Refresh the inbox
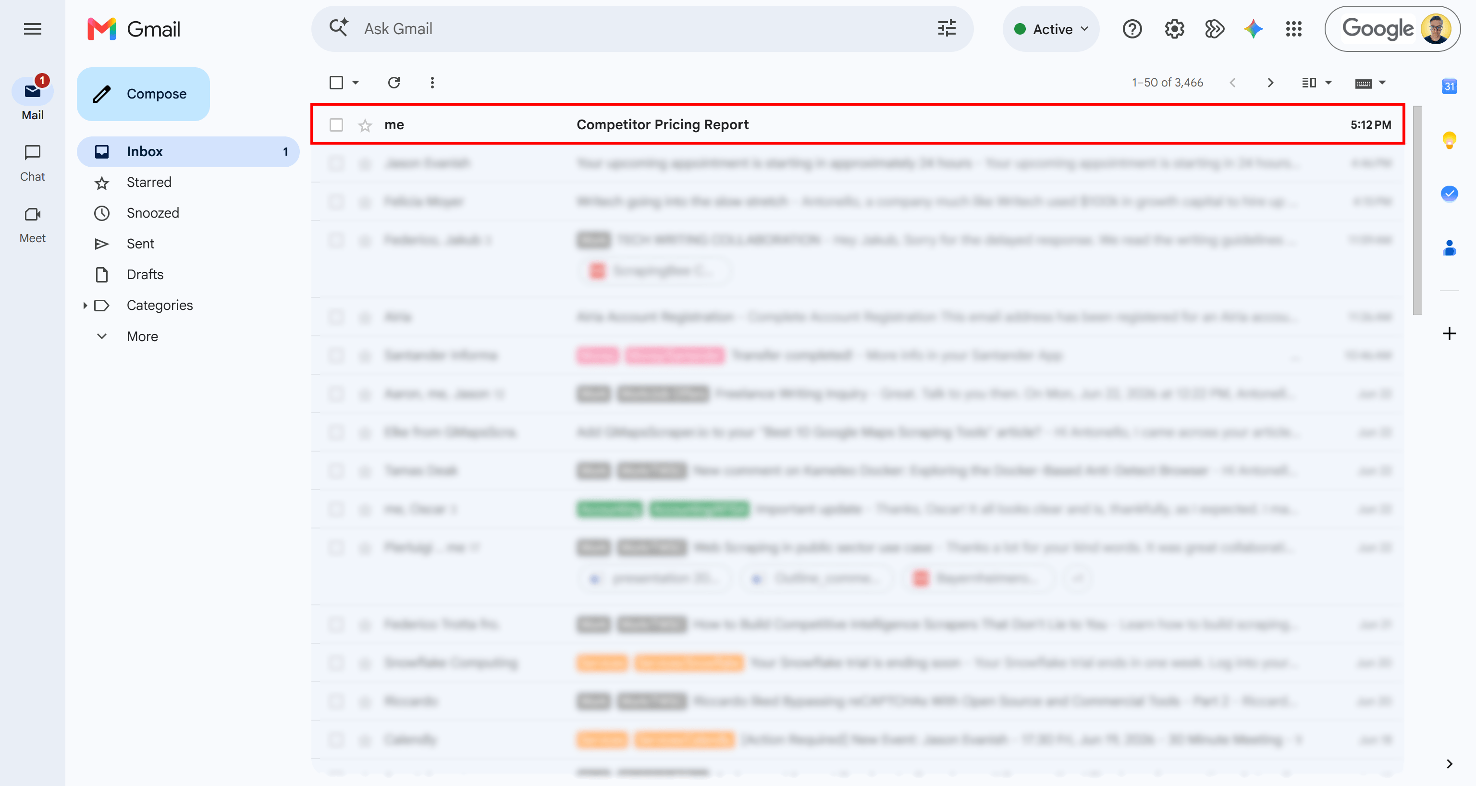Viewport: 1476px width, 786px height. (394, 83)
